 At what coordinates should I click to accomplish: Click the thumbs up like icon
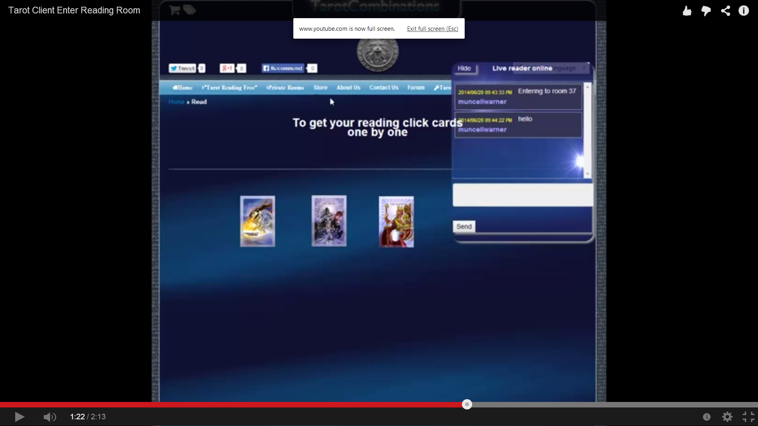687,11
